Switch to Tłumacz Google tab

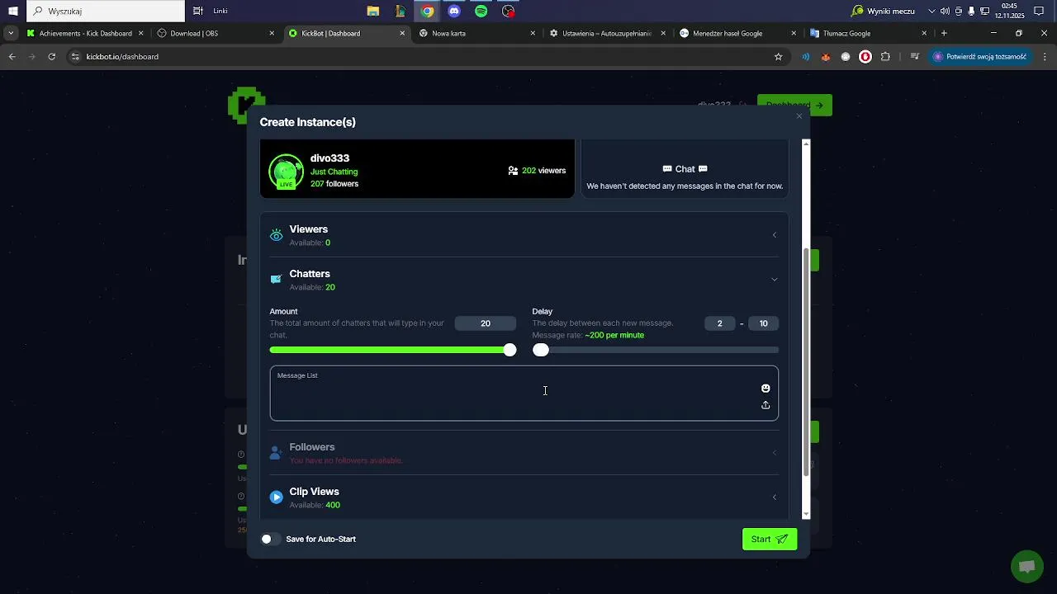[869, 34]
